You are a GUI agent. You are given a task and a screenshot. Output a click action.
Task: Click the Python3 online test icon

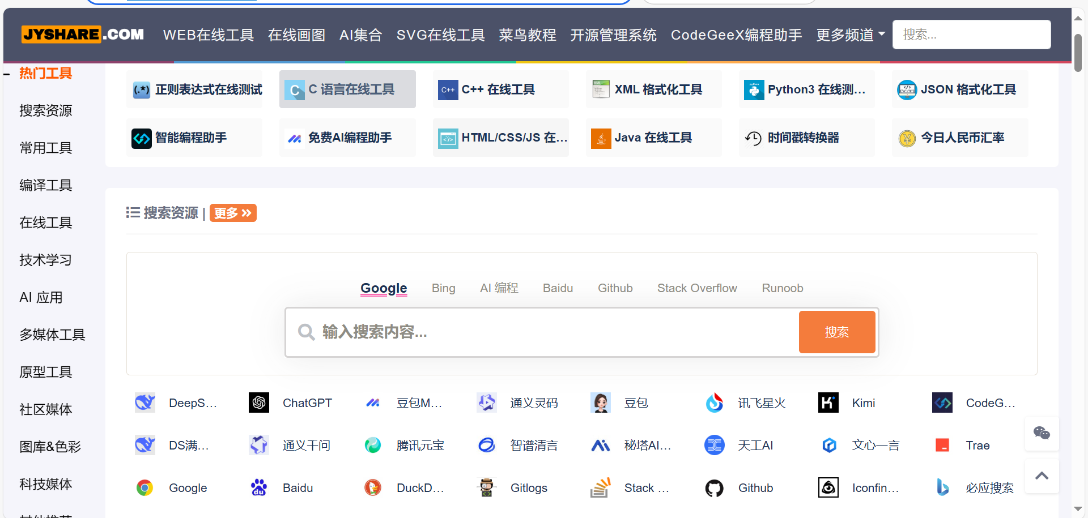pos(754,89)
